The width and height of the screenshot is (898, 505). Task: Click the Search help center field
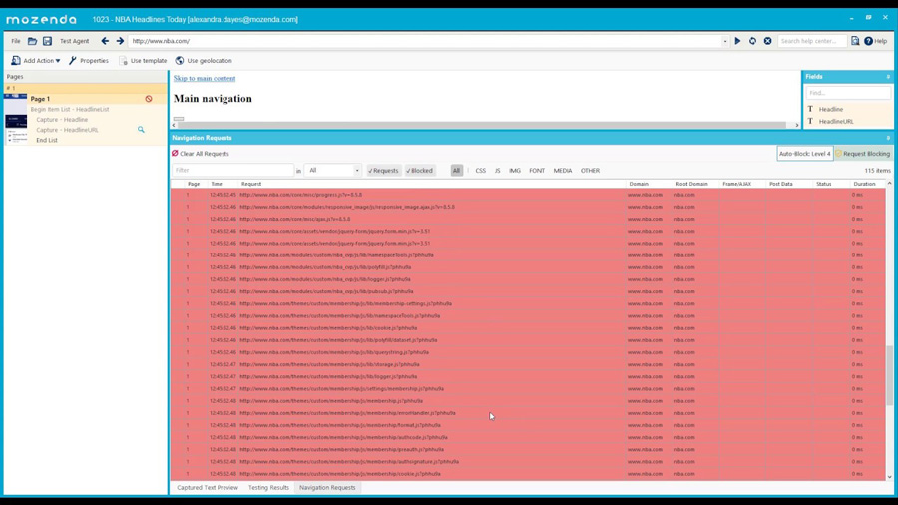[x=812, y=41]
